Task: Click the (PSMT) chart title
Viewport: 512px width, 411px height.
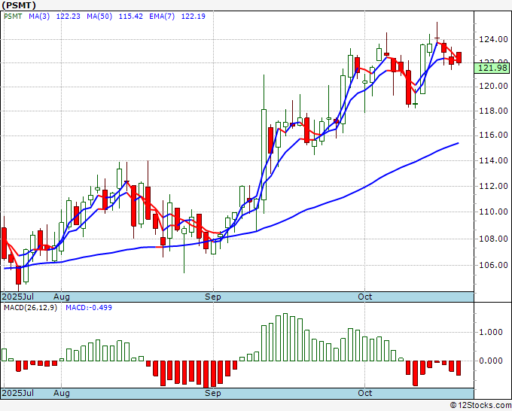Action: (19, 5)
